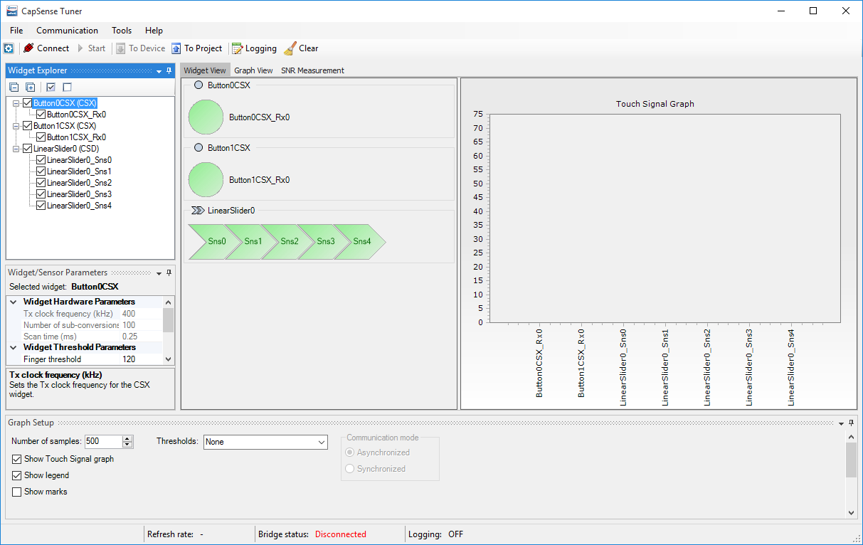Select Sns2 segment of LinearSlider0
The width and height of the screenshot is (863, 545).
click(289, 241)
